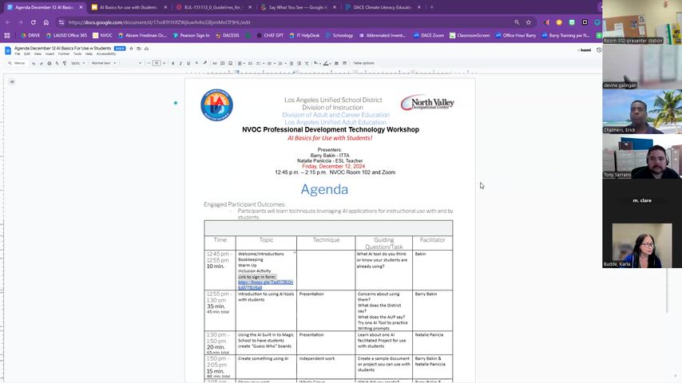Open the Accessibility menu
This screenshot has width=682, height=383.
pyautogui.click(x=106, y=54)
